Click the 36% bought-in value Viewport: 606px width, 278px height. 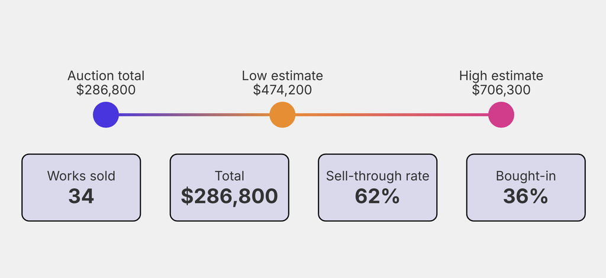pyautogui.click(x=526, y=196)
